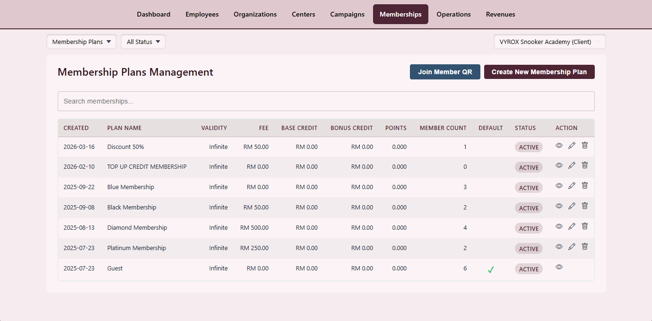Navigate to the Campaigns tab

pos(348,14)
